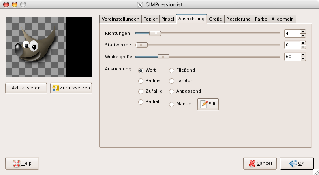Click the red close window button
This screenshot has height=175, width=319.
point(6,4)
